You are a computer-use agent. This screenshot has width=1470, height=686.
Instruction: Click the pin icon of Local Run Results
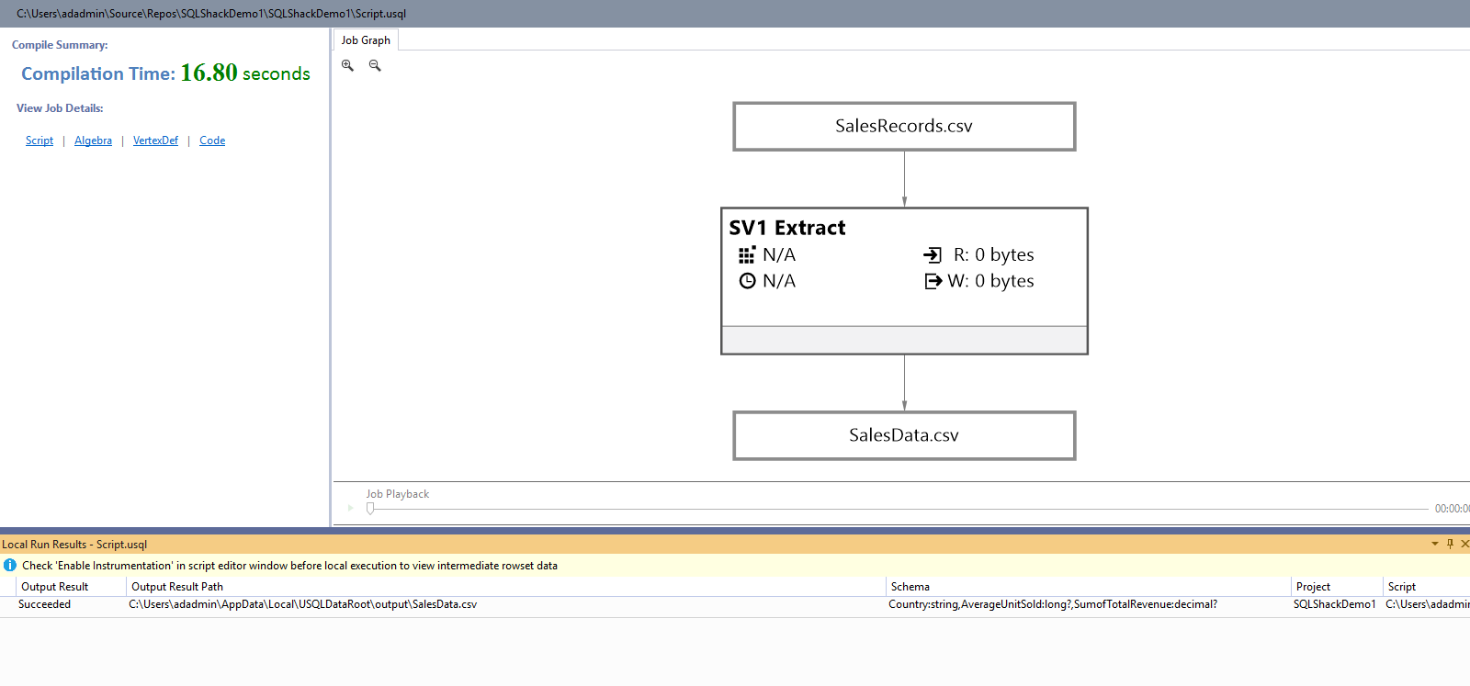[x=1450, y=544]
